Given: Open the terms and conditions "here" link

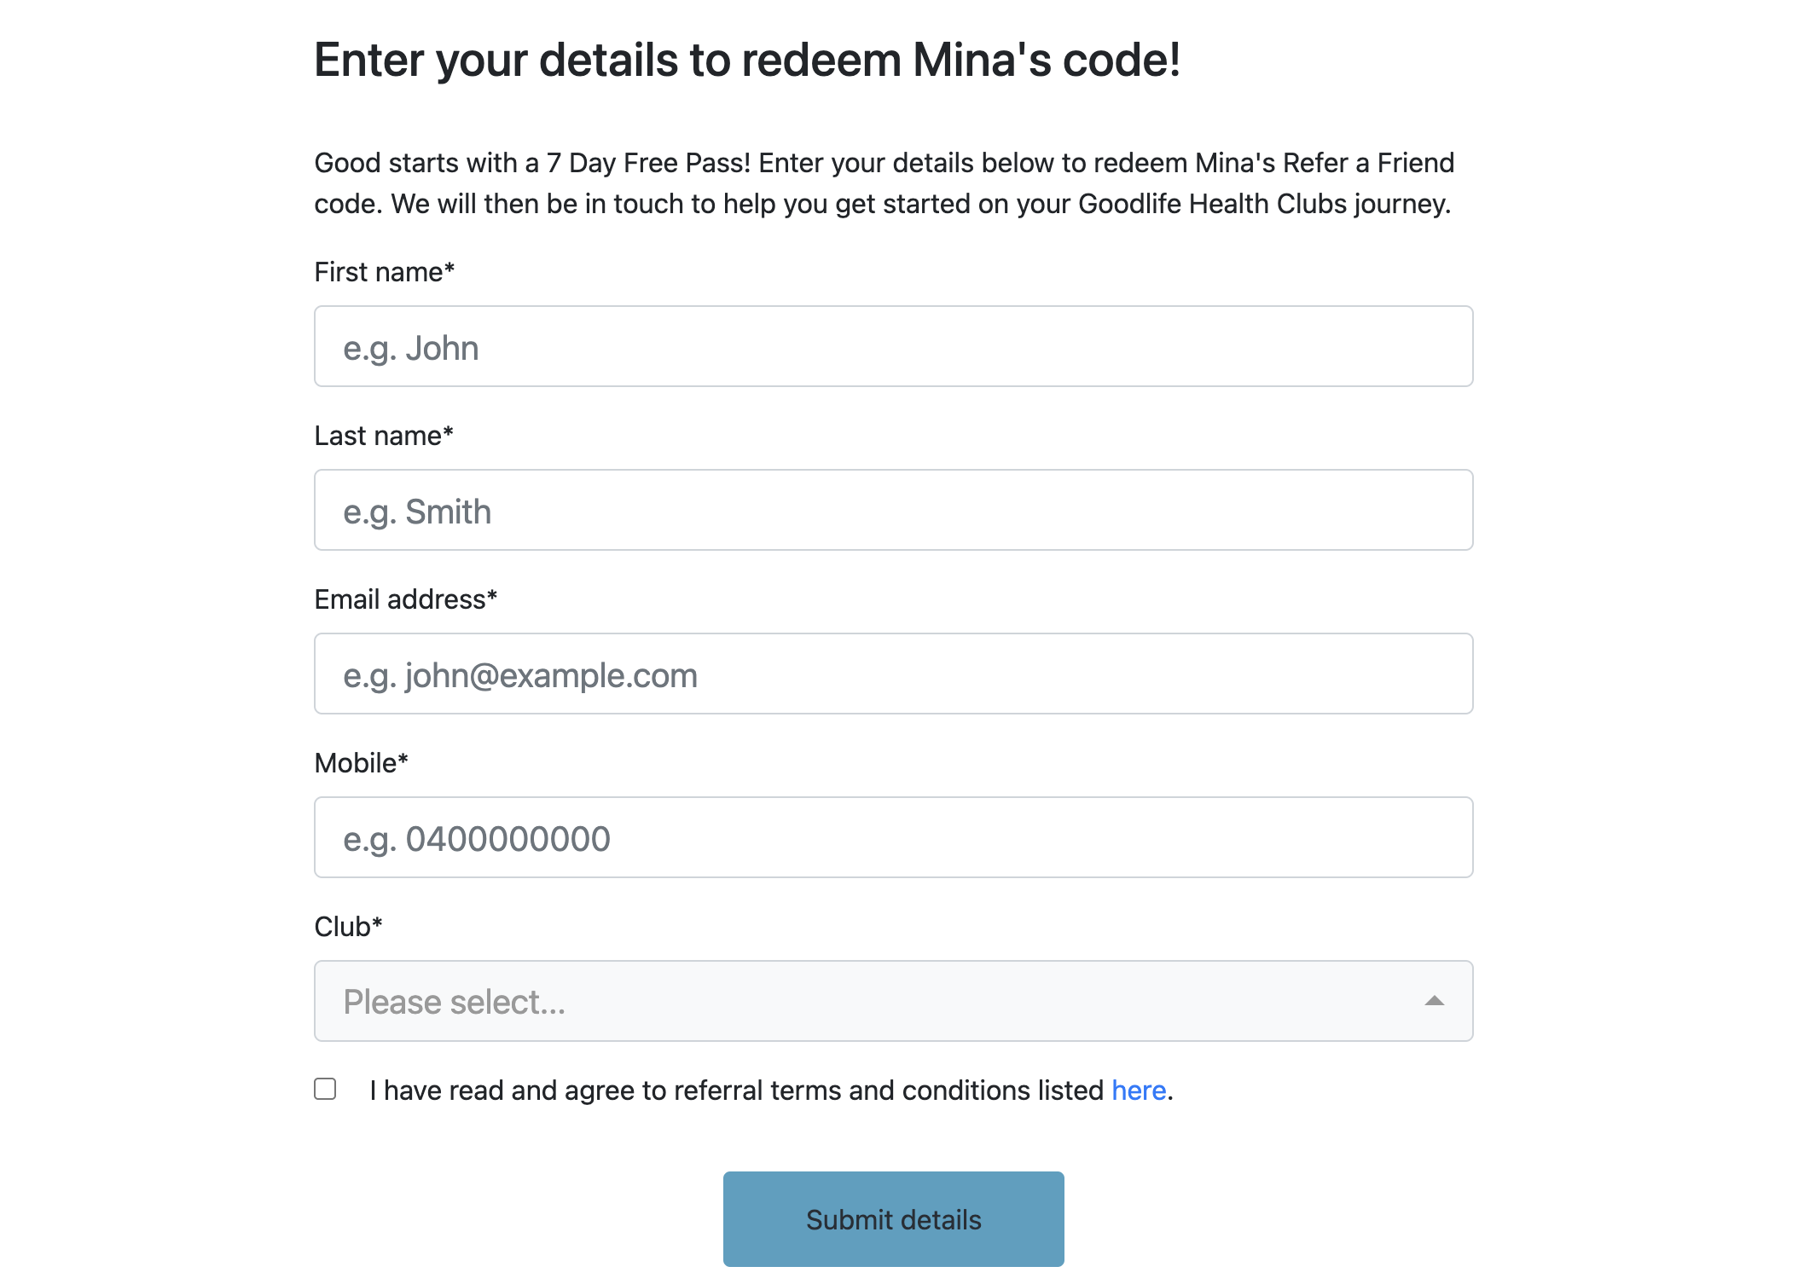Looking at the screenshot, I should click(x=1138, y=1090).
